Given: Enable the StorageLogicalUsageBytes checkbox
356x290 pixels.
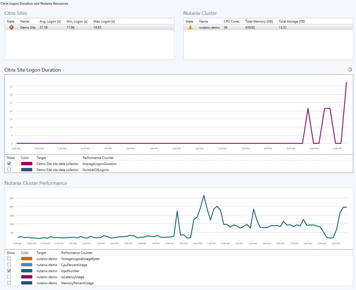Looking at the screenshot, I should pyautogui.click(x=9, y=259).
